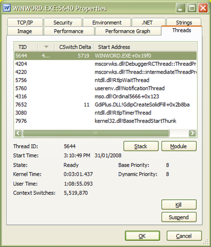The width and height of the screenshot is (211, 247).
Task: Select thread row 5644
Action: coord(105,56)
